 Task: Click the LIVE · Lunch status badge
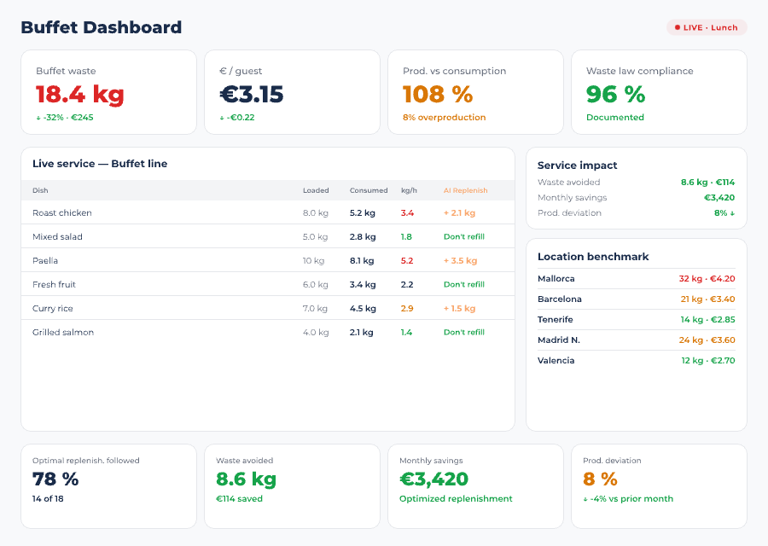point(706,27)
